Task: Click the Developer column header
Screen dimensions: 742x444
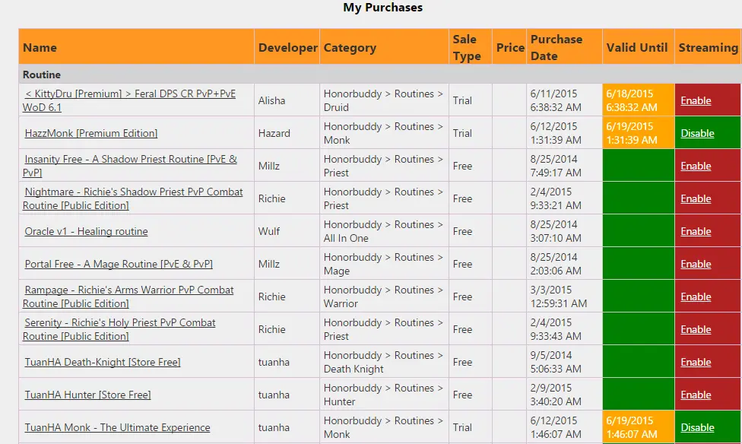Action: point(287,47)
